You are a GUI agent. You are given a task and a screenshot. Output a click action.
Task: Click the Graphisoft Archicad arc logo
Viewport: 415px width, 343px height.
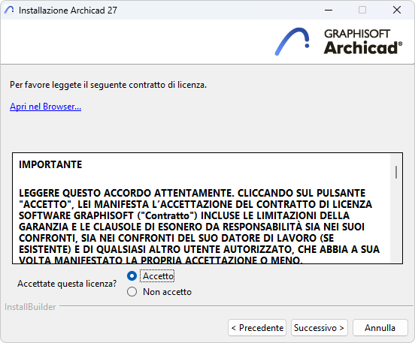(292, 41)
